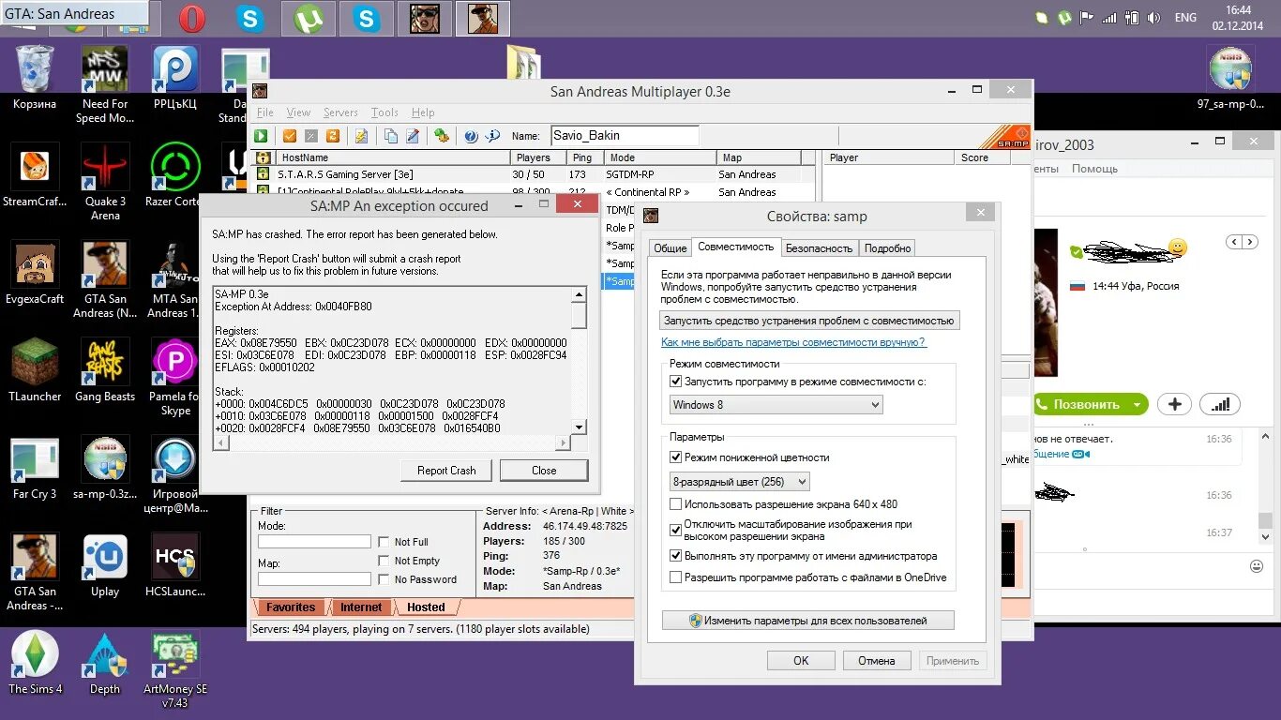The width and height of the screenshot is (1281, 720).
Task: Select the Quake 3 Arena desktop icon
Action: click(x=105, y=183)
